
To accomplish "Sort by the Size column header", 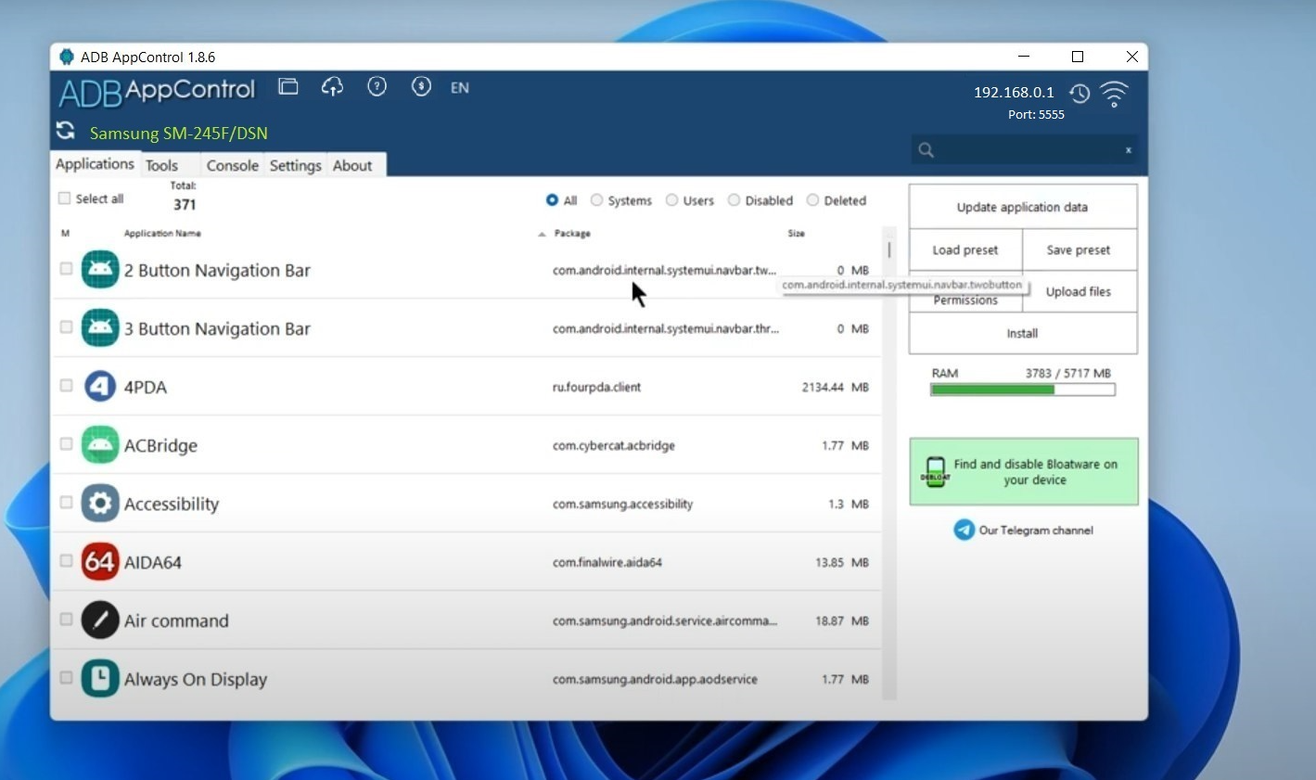I will [x=797, y=234].
